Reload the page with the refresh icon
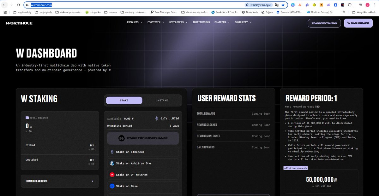 pos(19,5)
